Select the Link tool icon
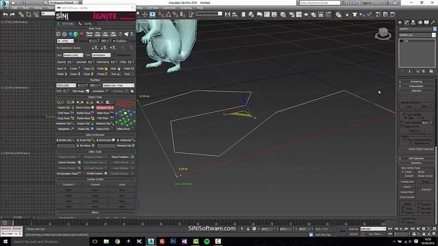This screenshot has width=438, height=246. pyautogui.click(x=21, y=14)
